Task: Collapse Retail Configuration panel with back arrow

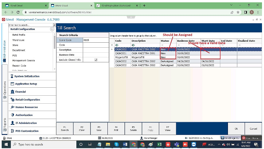Action: 52,29
